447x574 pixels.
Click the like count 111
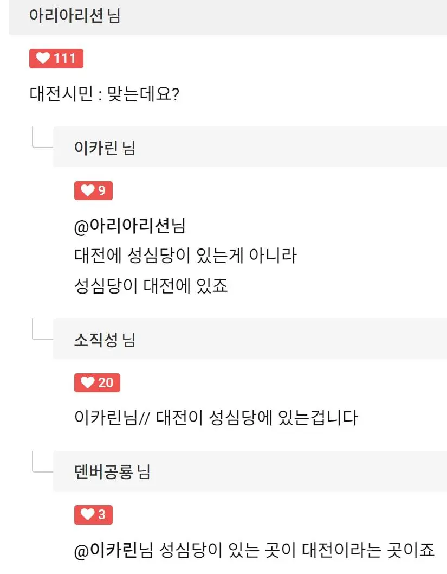[x=64, y=59]
